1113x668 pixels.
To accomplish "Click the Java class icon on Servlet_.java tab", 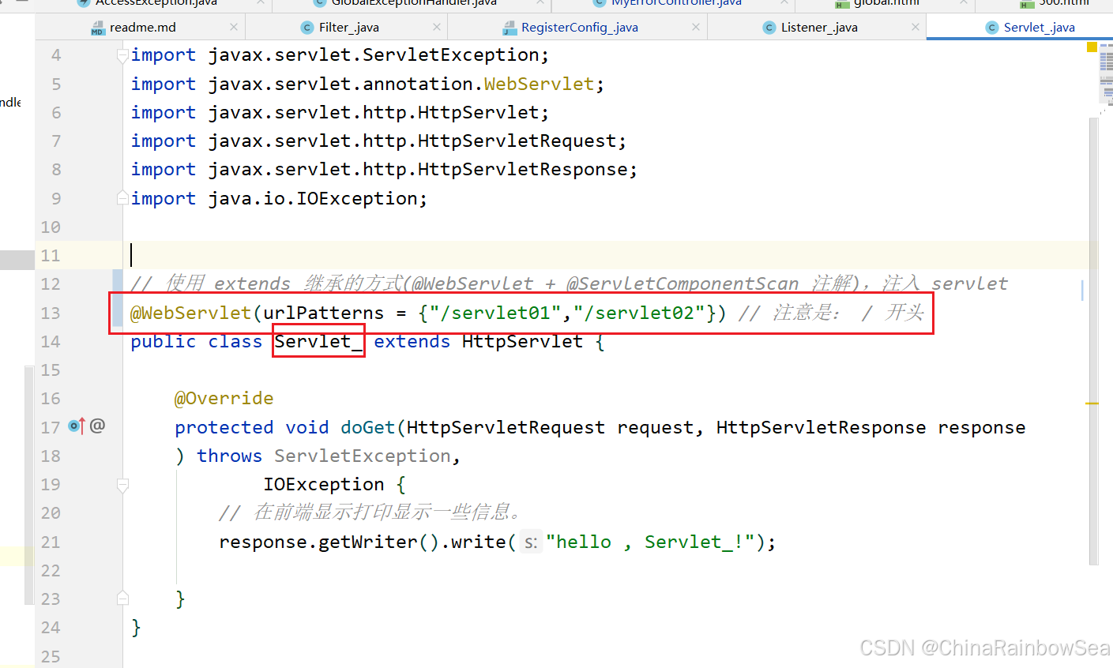I will tap(991, 26).
